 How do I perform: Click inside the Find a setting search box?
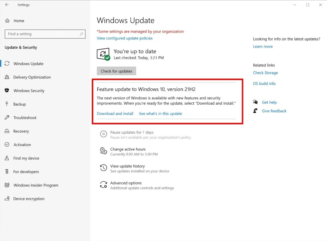pyautogui.click(x=43, y=34)
